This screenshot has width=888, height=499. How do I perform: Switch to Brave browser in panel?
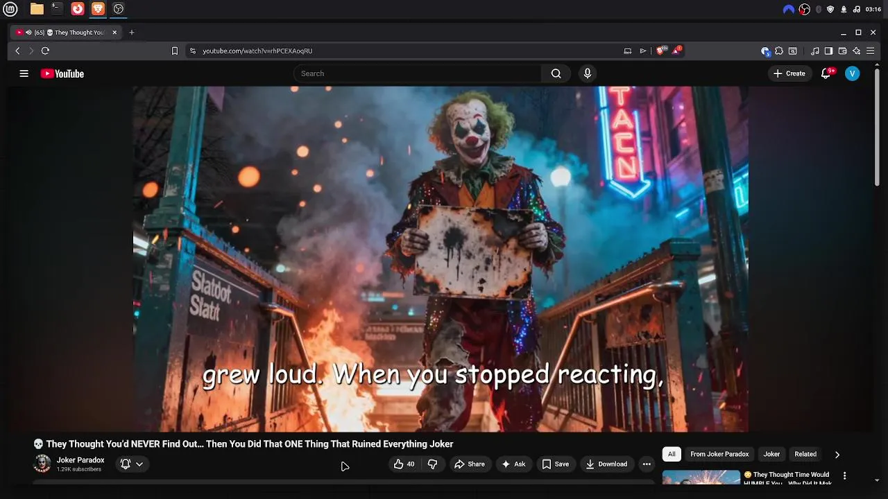[x=98, y=9]
